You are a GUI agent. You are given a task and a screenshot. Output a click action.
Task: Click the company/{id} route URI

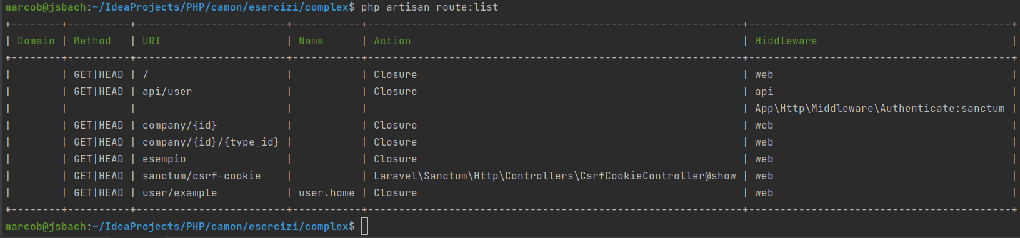tap(180, 125)
